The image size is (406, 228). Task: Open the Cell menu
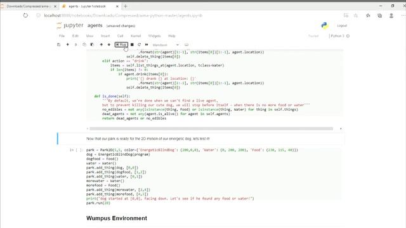point(121,36)
